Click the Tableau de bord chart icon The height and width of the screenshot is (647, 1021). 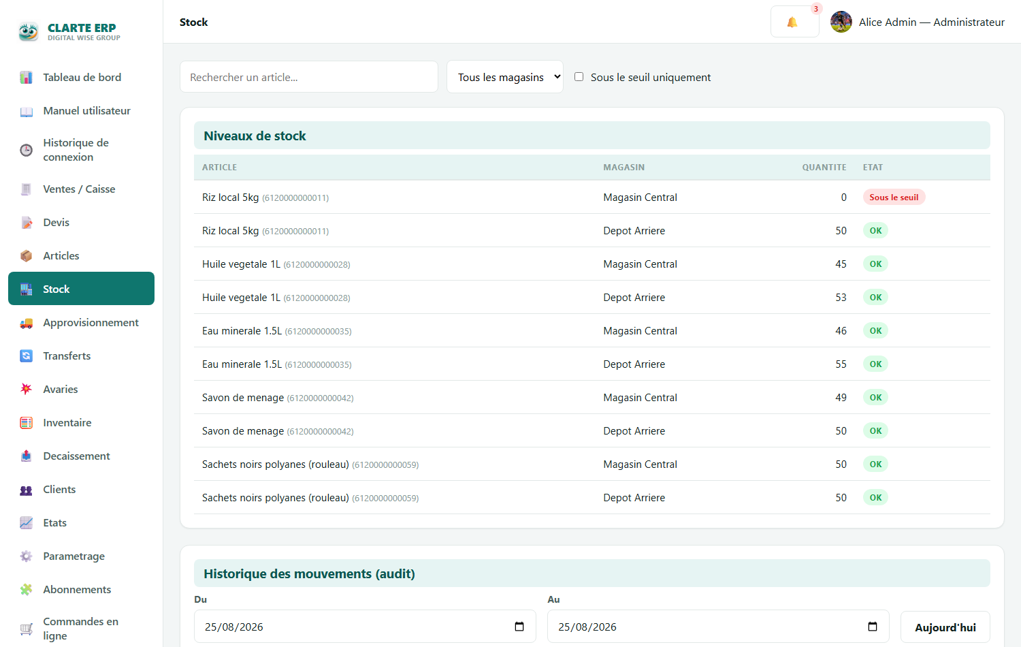point(26,78)
